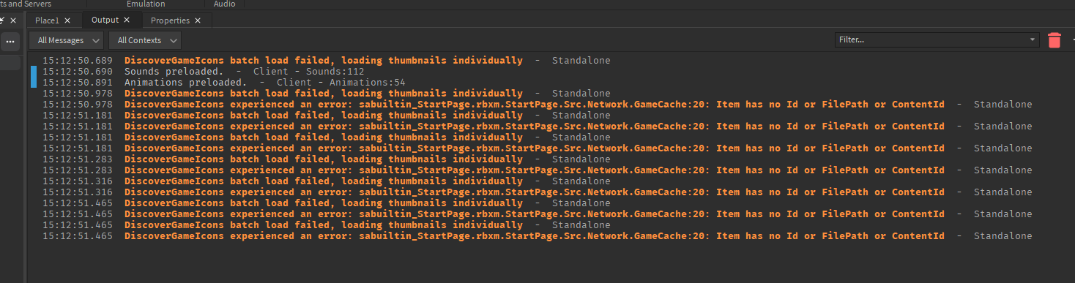The width and height of the screenshot is (1075, 283).
Task: Click the 15:12:50.891 timestamp
Action: (78, 83)
